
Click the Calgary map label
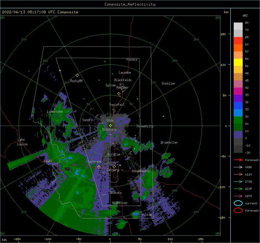113,170
